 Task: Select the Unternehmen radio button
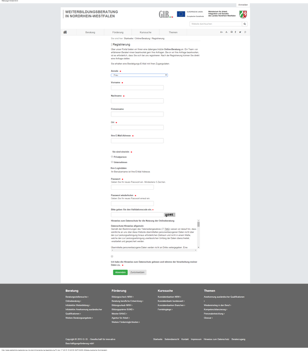pyautogui.click(x=112, y=162)
